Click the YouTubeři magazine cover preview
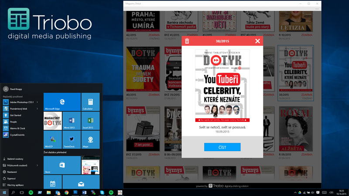The image size is (349, 196). click(222, 85)
